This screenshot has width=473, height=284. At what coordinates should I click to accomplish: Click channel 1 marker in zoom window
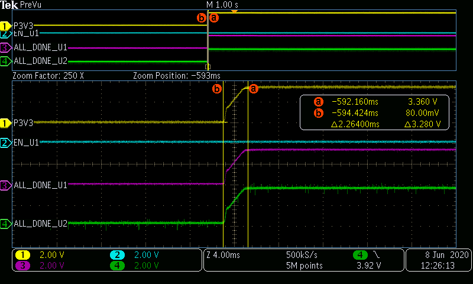[x=5, y=123]
